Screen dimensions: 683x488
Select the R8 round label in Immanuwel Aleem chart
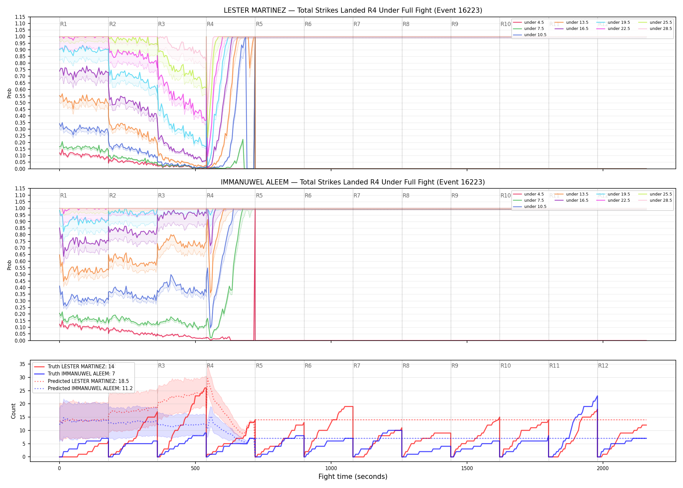(406, 196)
